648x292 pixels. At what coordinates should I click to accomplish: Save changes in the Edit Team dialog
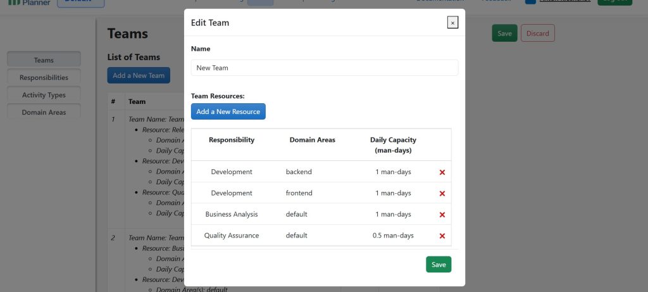pyautogui.click(x=438, y=265)
